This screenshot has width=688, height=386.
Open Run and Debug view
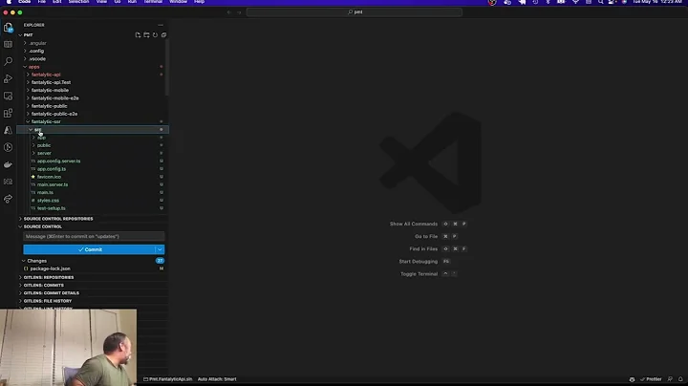(x=8, y=79)
